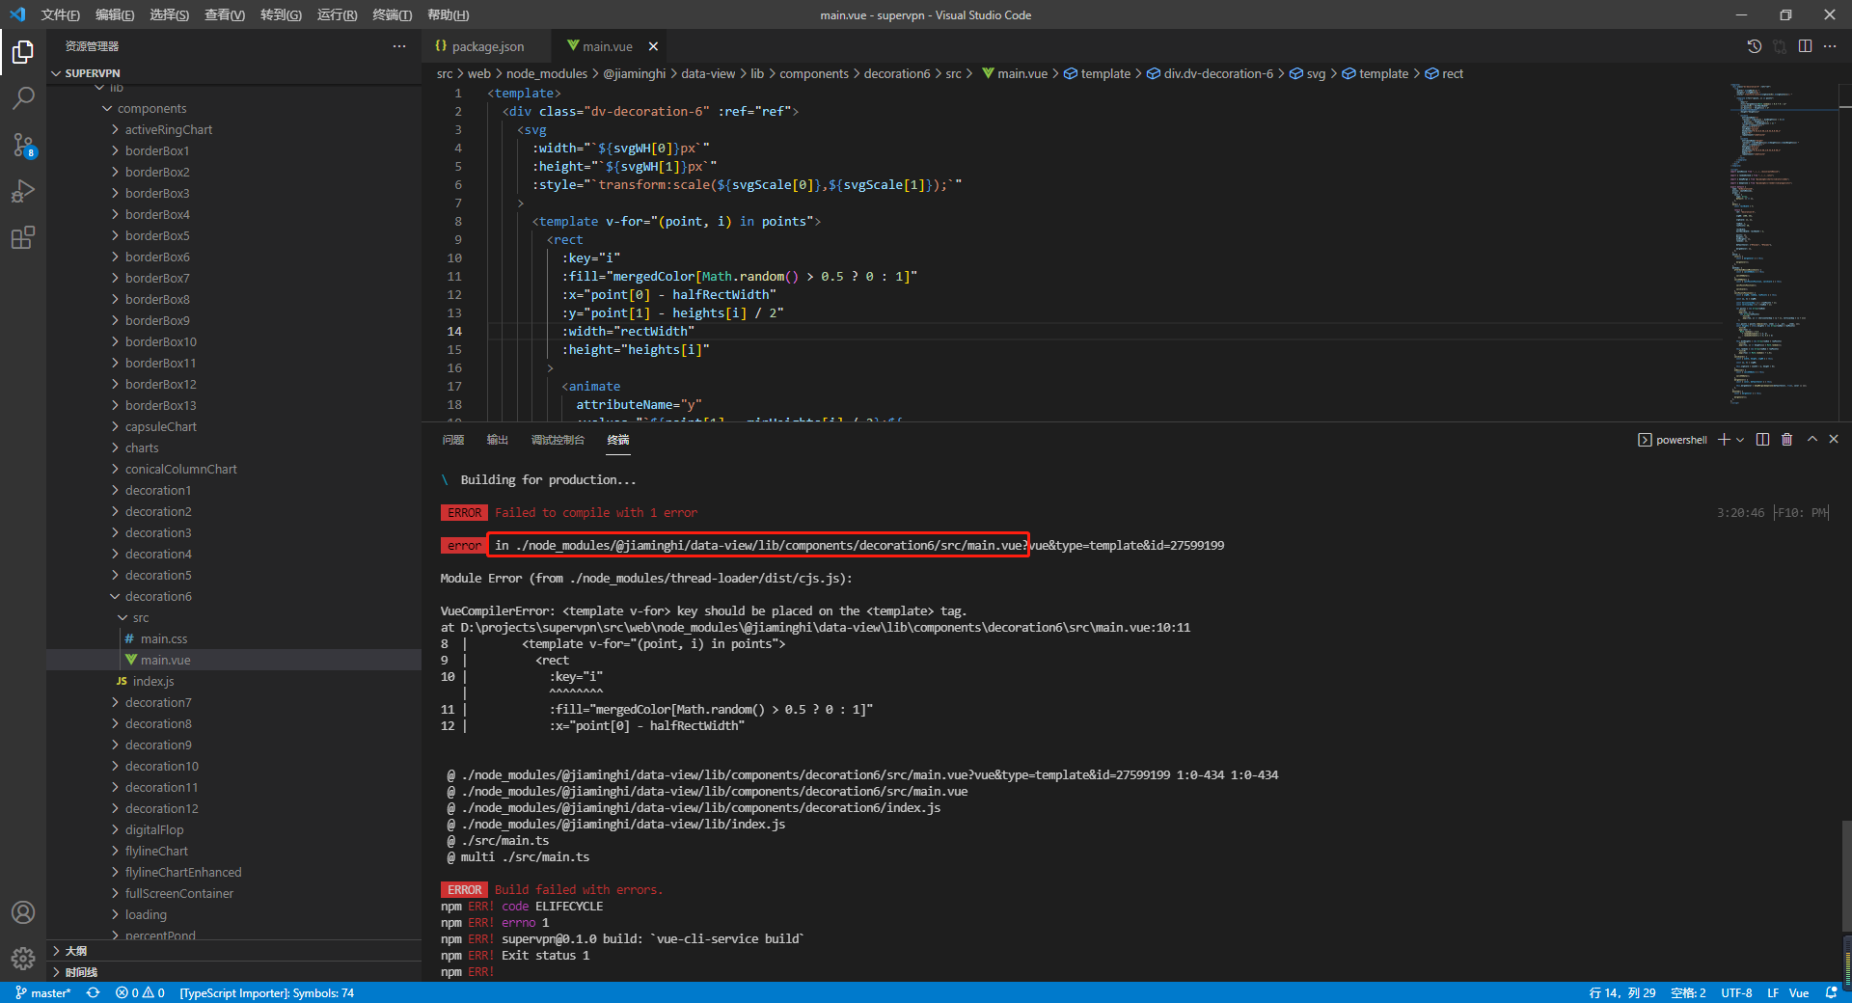The width and height of the screenshot is (1852, 1003).
Task: Open the 查看 menu
Action: point(224,14)
